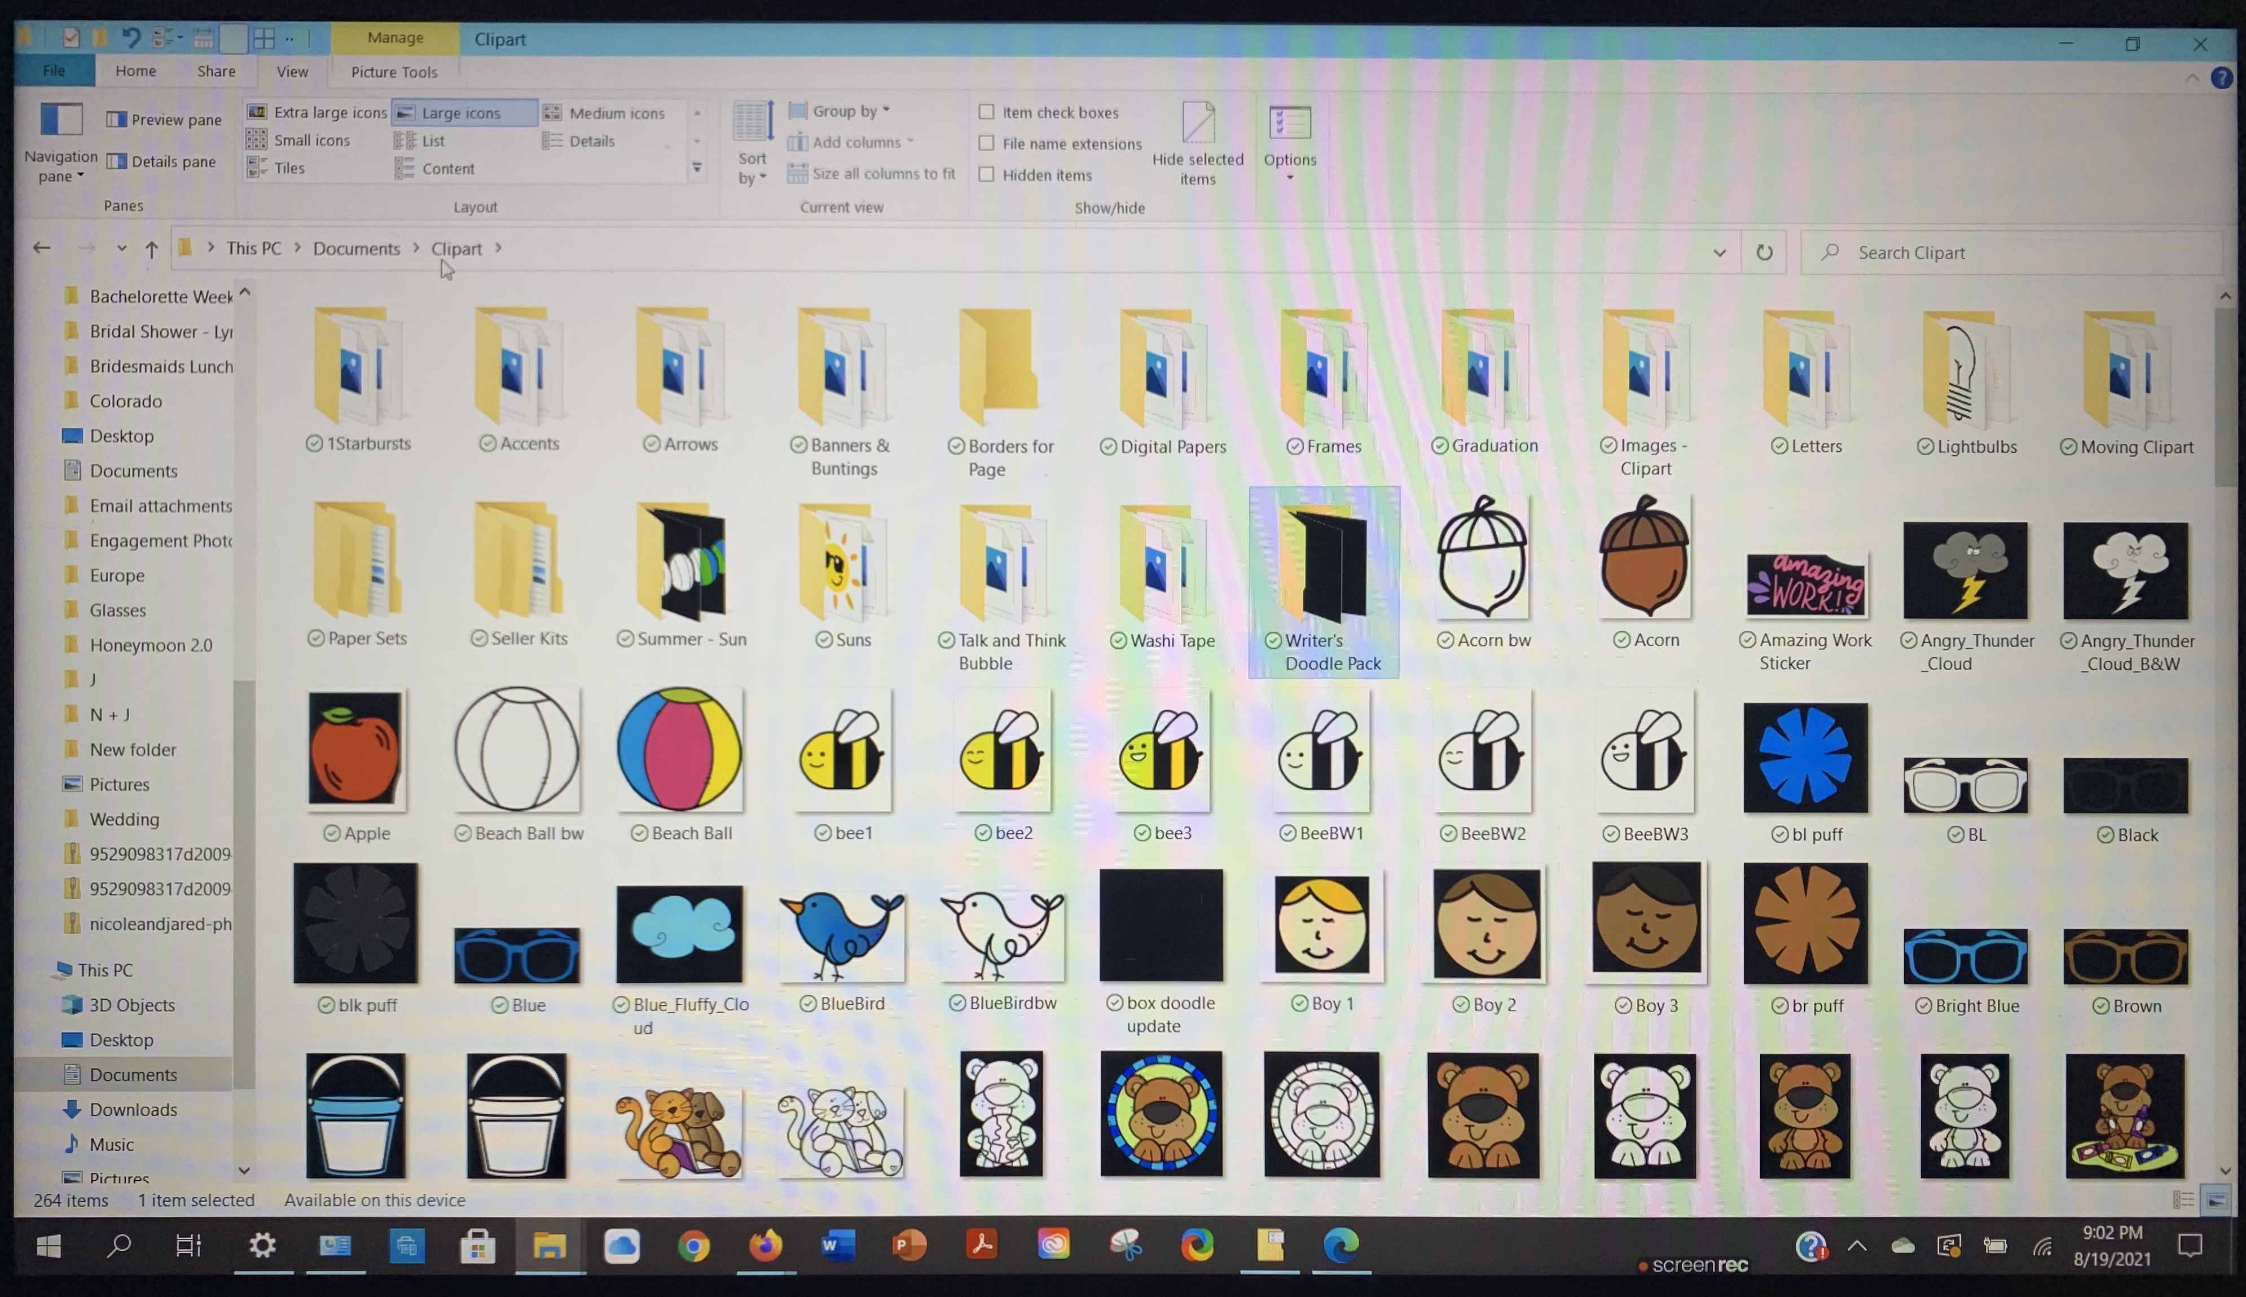Open the File tab
The width and height of the screenshot is (2246, 1297).
(x=54, y=71)
